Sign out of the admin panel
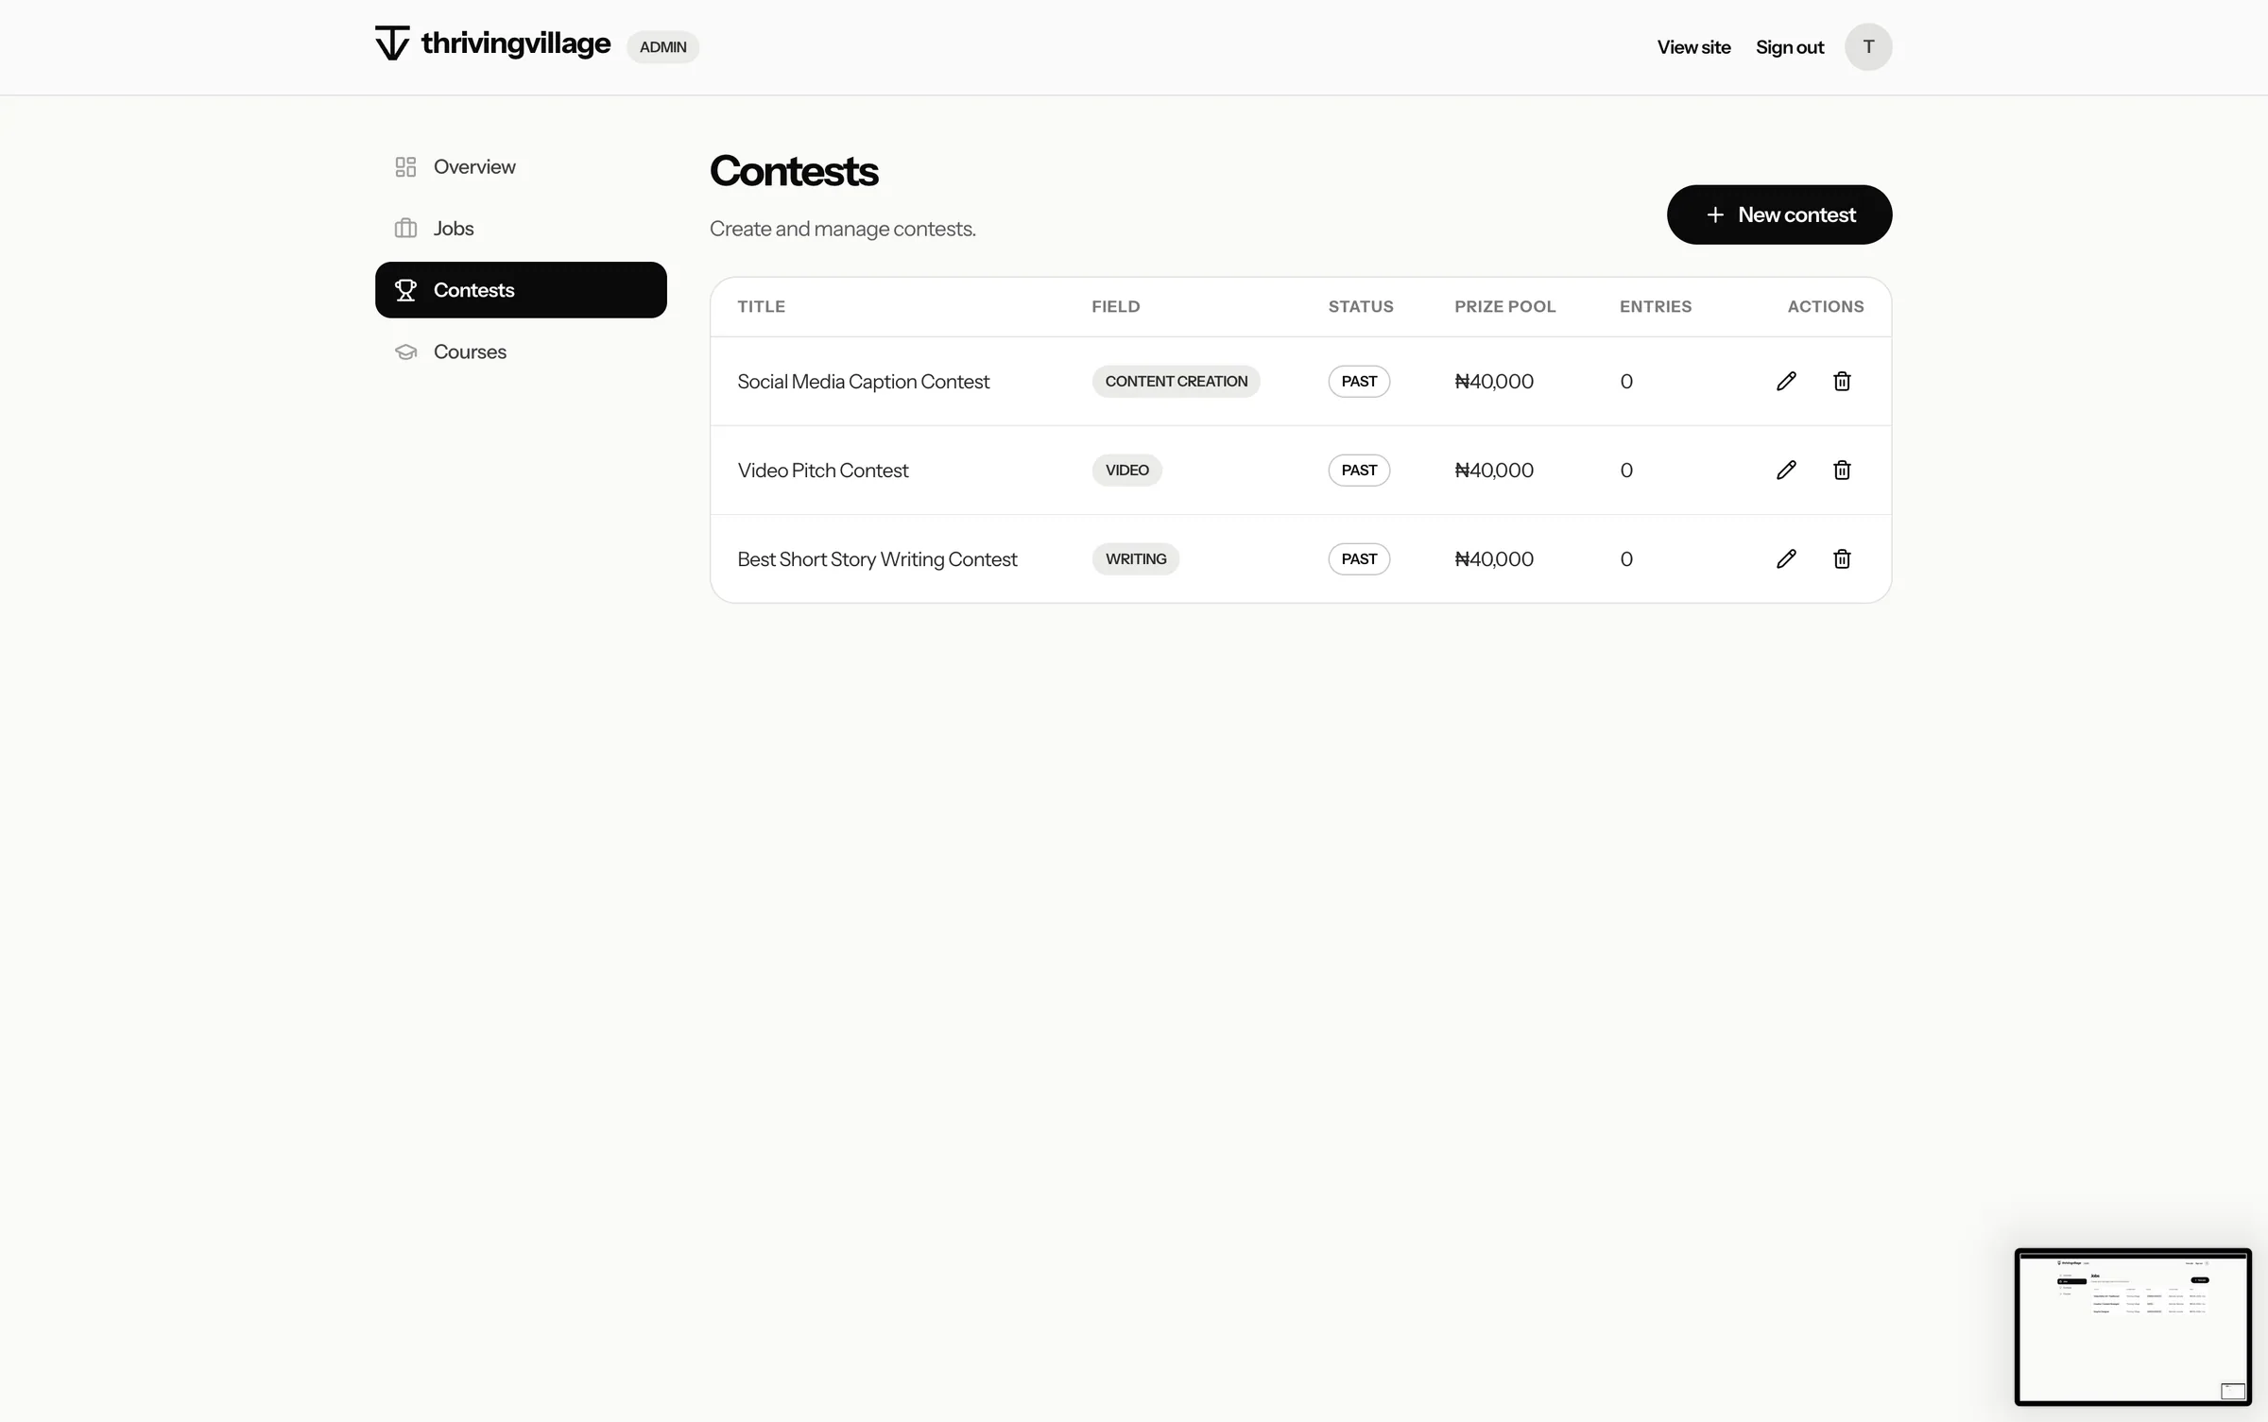Screen dimensions: 2268x1422 point(1790,47)
